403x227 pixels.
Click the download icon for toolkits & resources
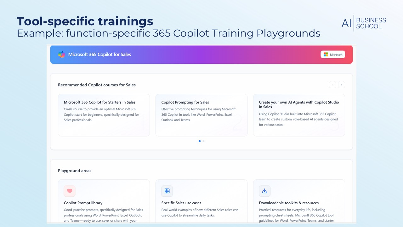click(x=265, y=191)
